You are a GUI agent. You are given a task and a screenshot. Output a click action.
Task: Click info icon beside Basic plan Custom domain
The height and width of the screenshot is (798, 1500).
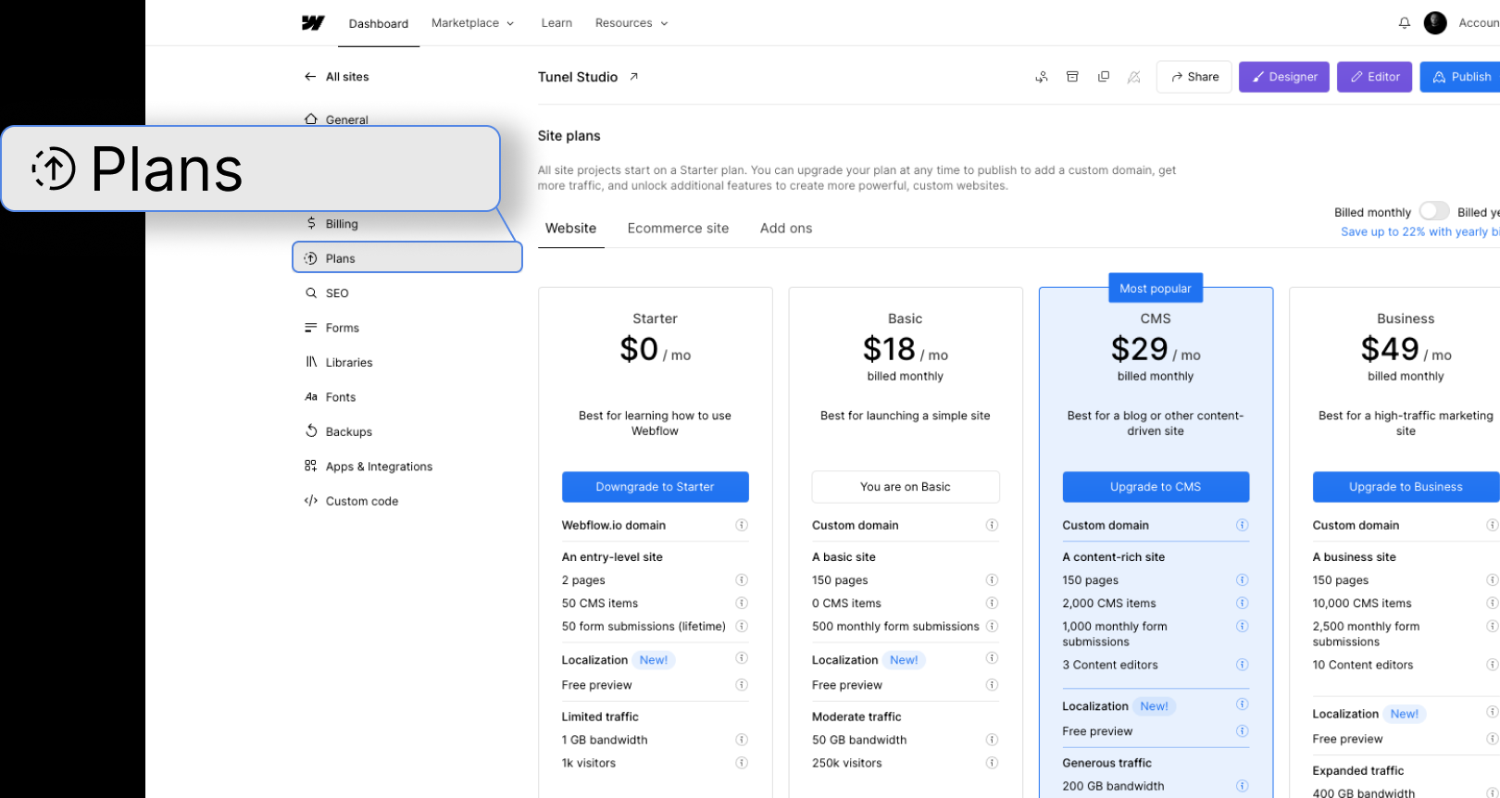pyautogui.click(x=992, y=525)
